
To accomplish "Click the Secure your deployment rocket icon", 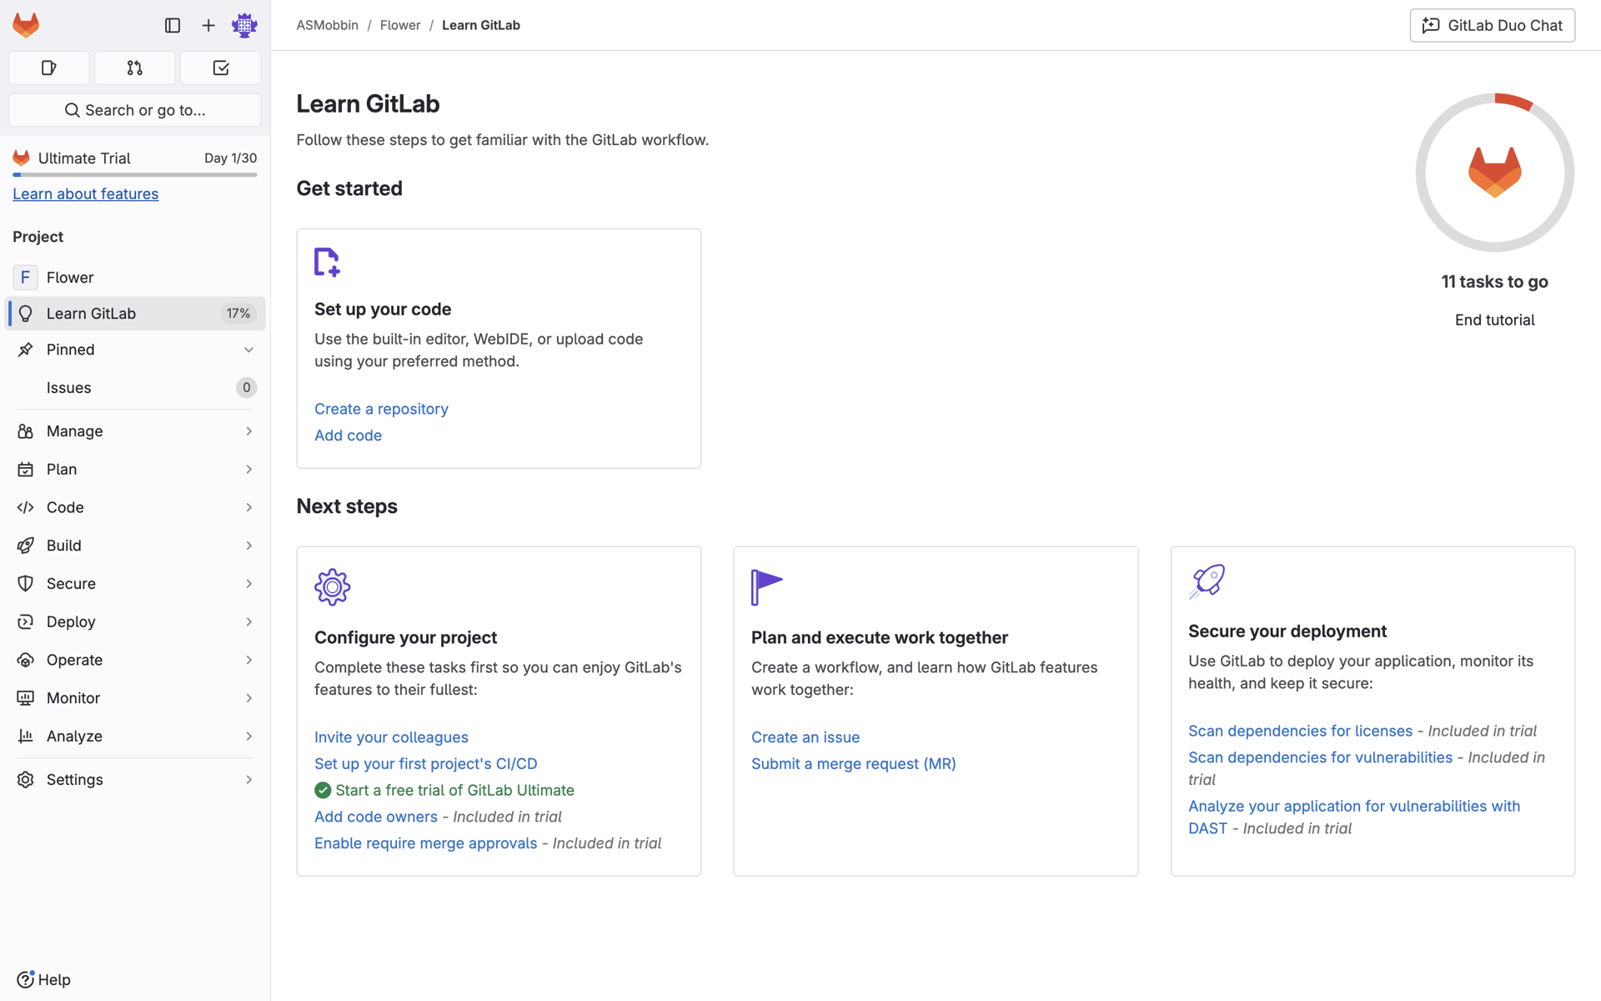I will pyautogui.click(x=1207, y=581).
